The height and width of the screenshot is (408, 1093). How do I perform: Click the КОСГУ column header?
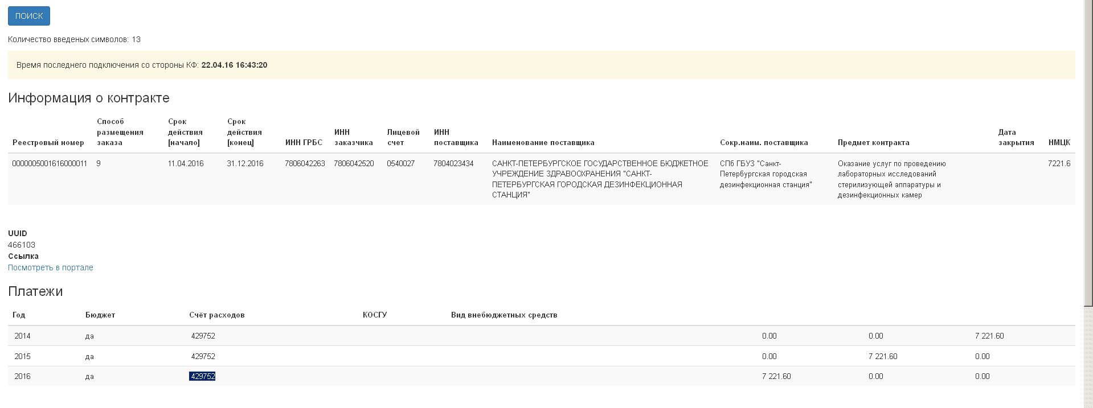[375, 315]
